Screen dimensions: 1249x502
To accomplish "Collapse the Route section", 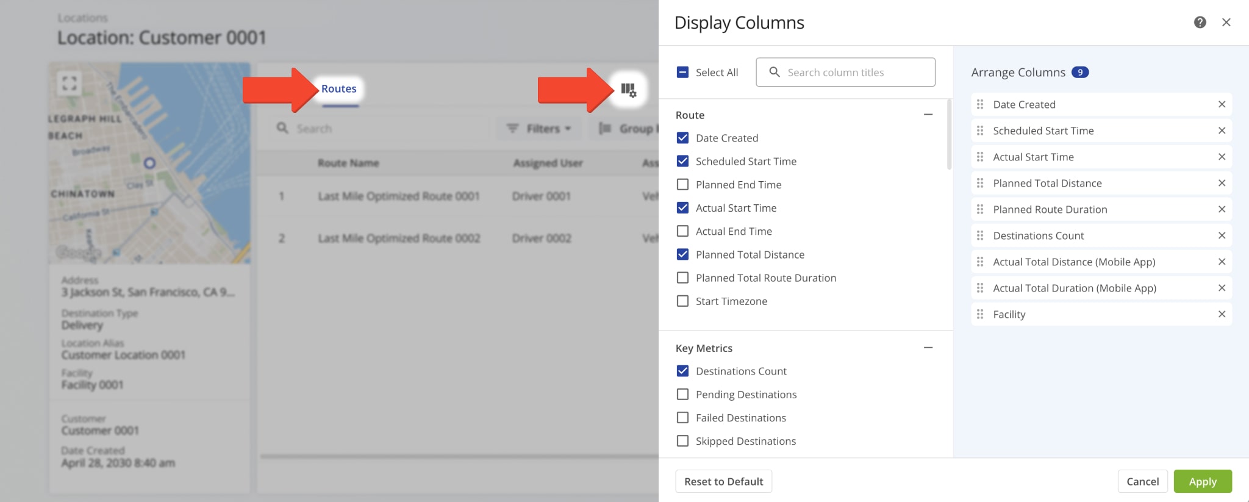I will (x=928, y=115).
